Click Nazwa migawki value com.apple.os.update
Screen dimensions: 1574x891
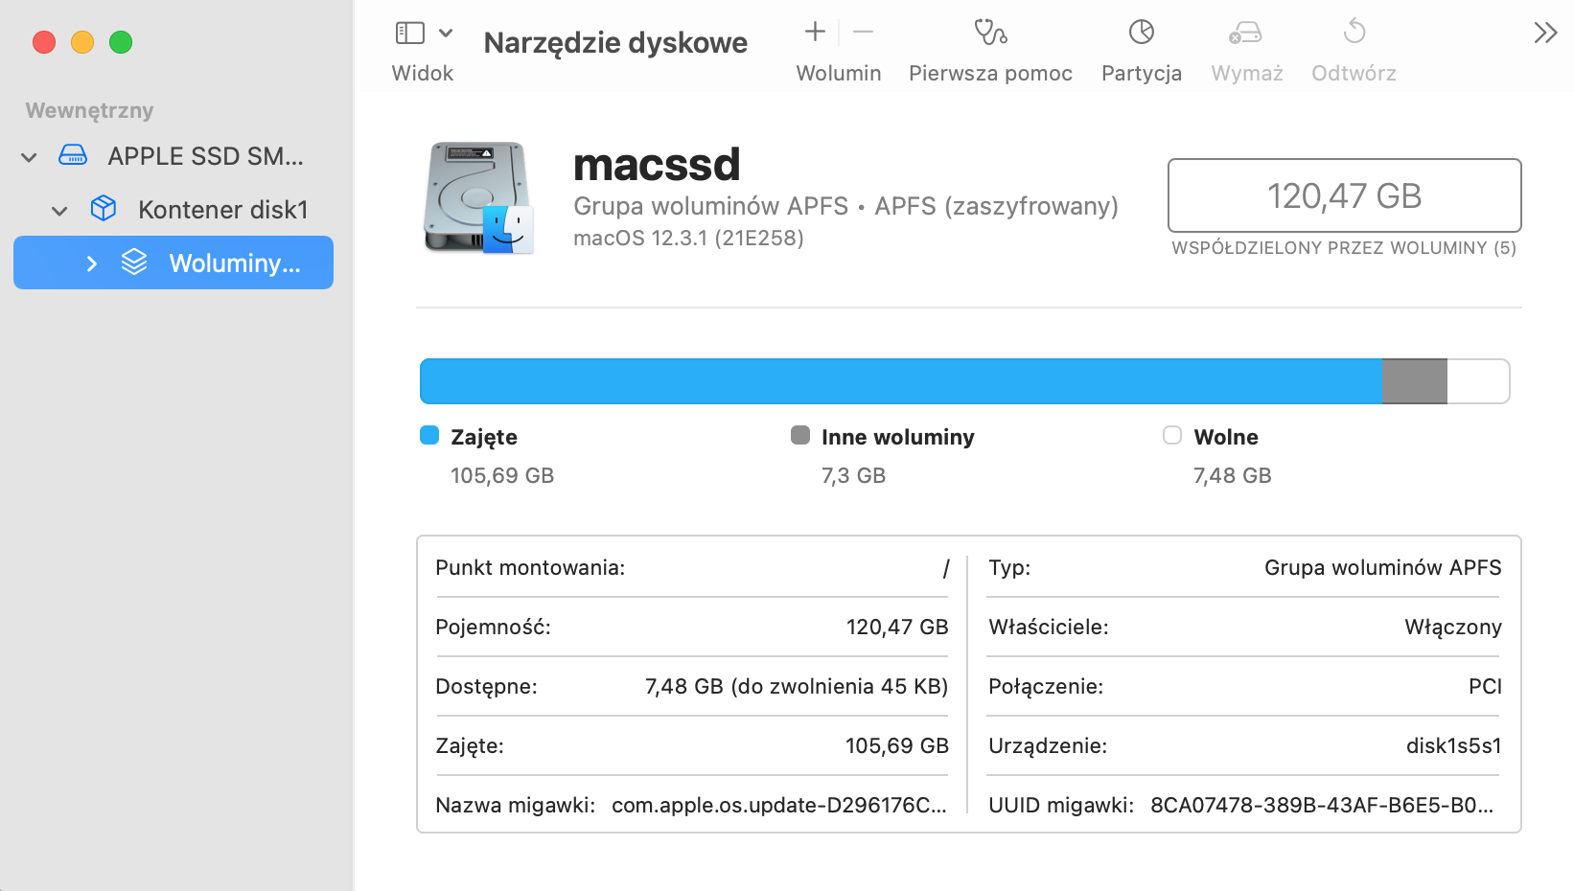pyautogui.click(x=779, y=806)
